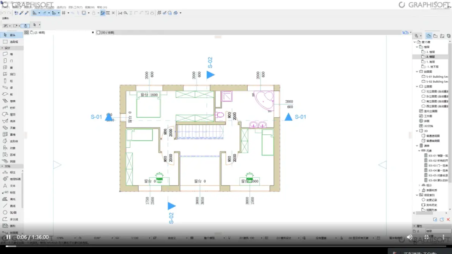Viewport: 452px width, 254px height.
Task: Open 室内立面图 interior elevation item
Action: [428, 111]
